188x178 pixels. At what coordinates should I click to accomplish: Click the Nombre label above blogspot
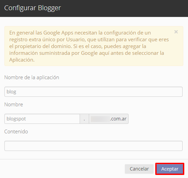14,105
